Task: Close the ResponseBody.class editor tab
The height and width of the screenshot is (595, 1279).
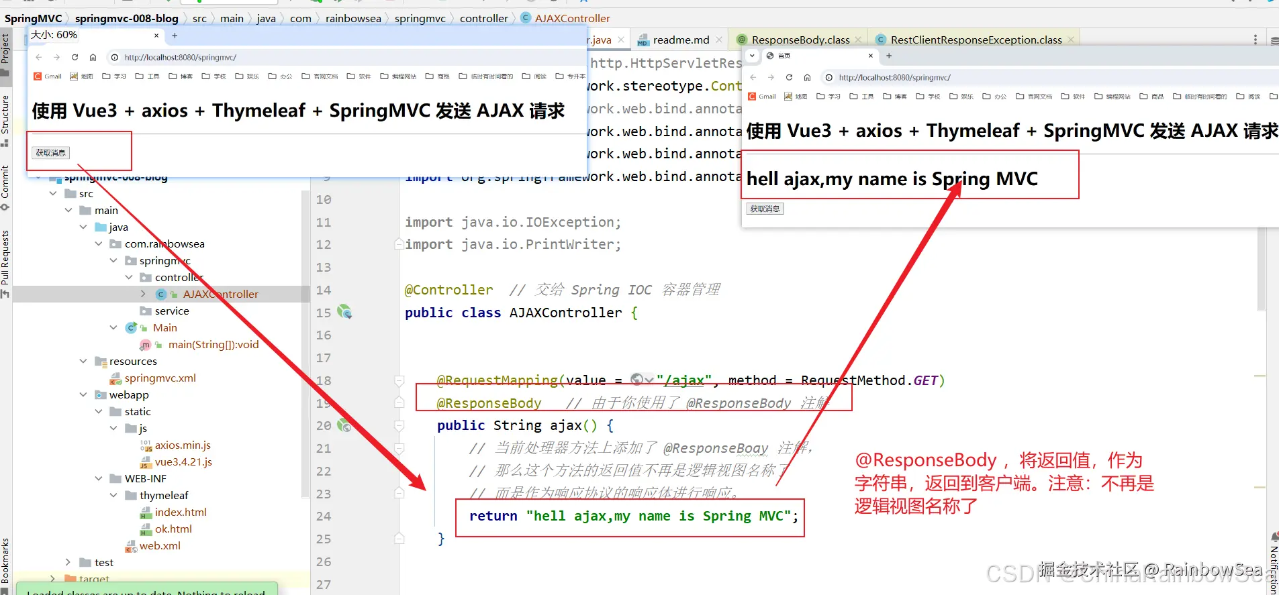Action: (858, 40)
